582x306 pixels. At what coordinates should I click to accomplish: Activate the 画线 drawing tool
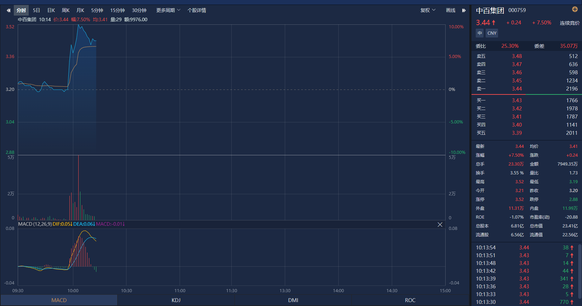tap(451, 10)
